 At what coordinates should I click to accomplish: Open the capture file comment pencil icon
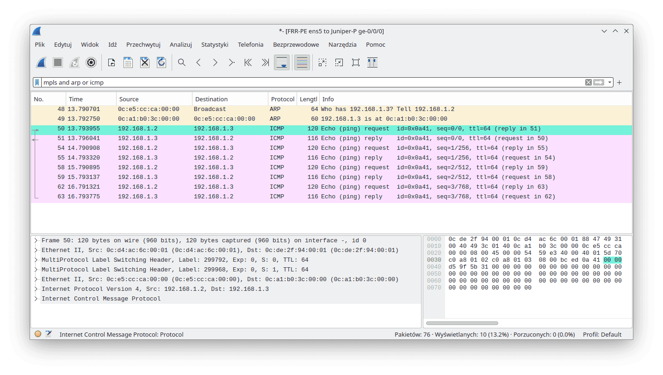coord(49,333)
